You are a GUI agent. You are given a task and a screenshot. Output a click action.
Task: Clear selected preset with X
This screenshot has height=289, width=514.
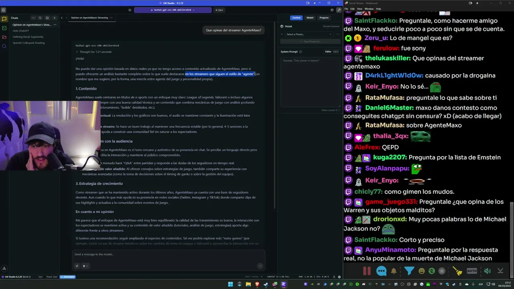coord(282,34)
